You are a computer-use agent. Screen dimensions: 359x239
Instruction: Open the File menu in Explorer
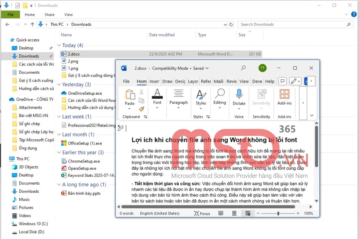(10, 14)
